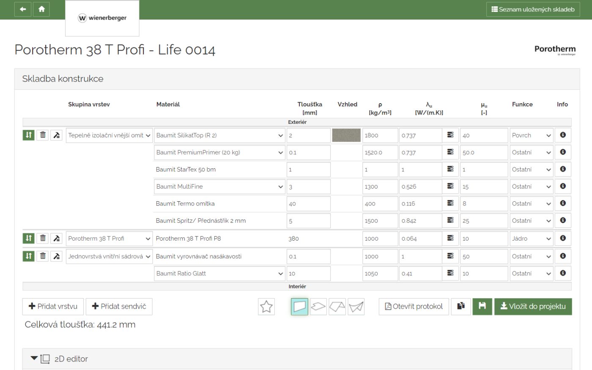Screen dimensions: 592x370
Task: Select the vertical wall orientation toggle
Action: click(299, 307)
